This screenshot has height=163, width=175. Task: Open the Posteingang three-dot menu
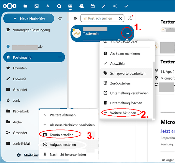coord(60,57)
